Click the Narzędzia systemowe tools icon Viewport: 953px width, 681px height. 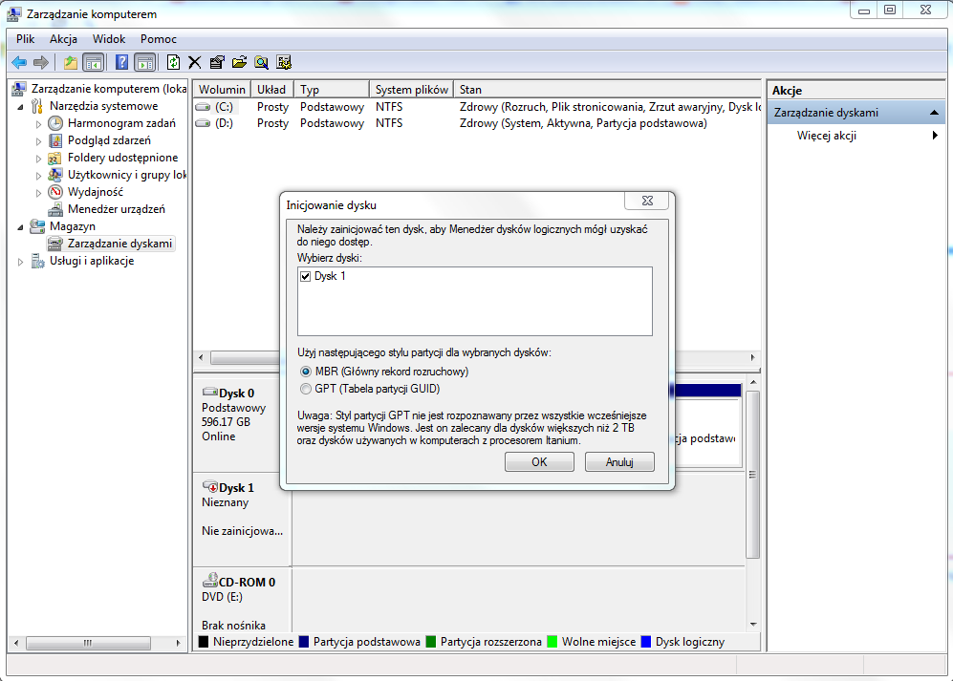point(37,106)
